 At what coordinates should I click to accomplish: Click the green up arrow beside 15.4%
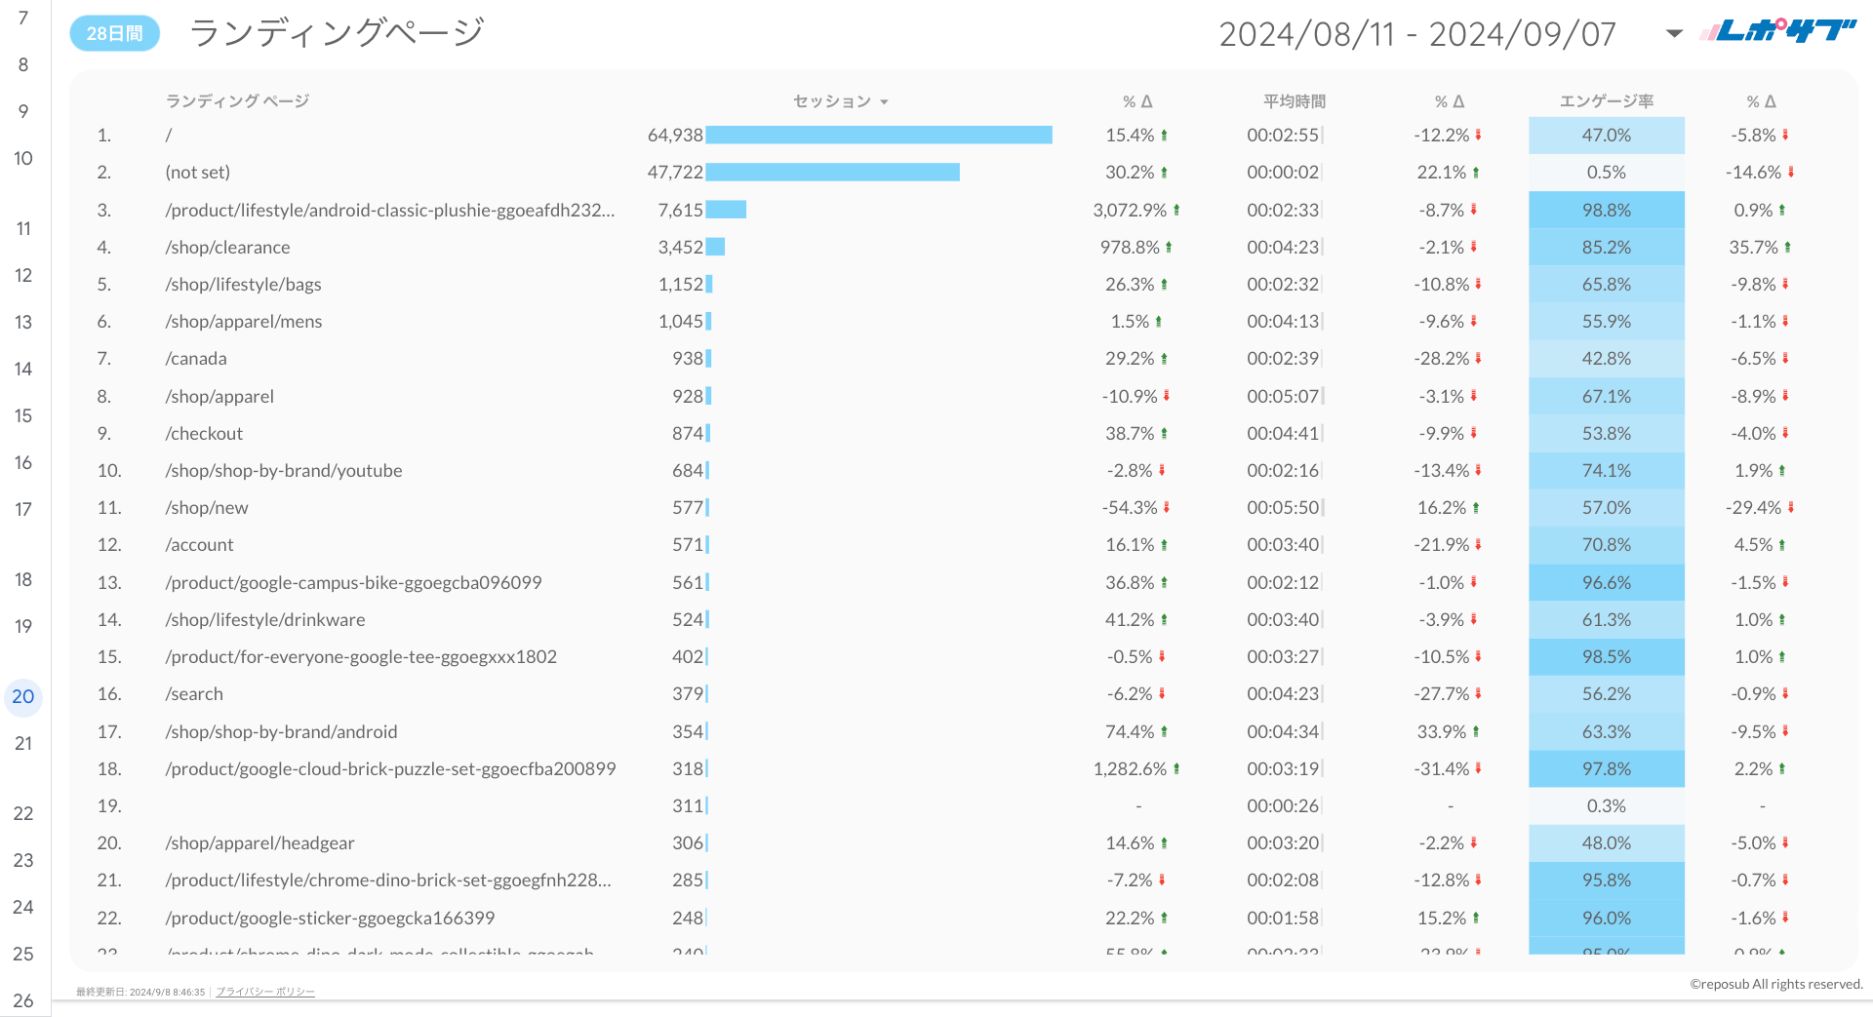click(1167, 136)
